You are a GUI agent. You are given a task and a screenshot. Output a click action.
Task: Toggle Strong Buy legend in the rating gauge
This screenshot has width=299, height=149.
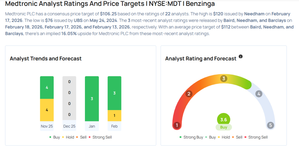[191, 137]
